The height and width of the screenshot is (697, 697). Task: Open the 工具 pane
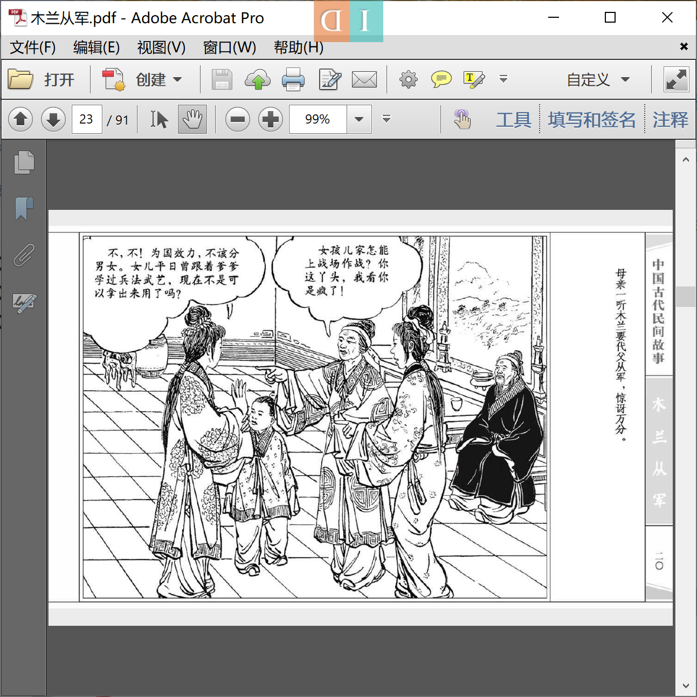click(x=514, y=119)
